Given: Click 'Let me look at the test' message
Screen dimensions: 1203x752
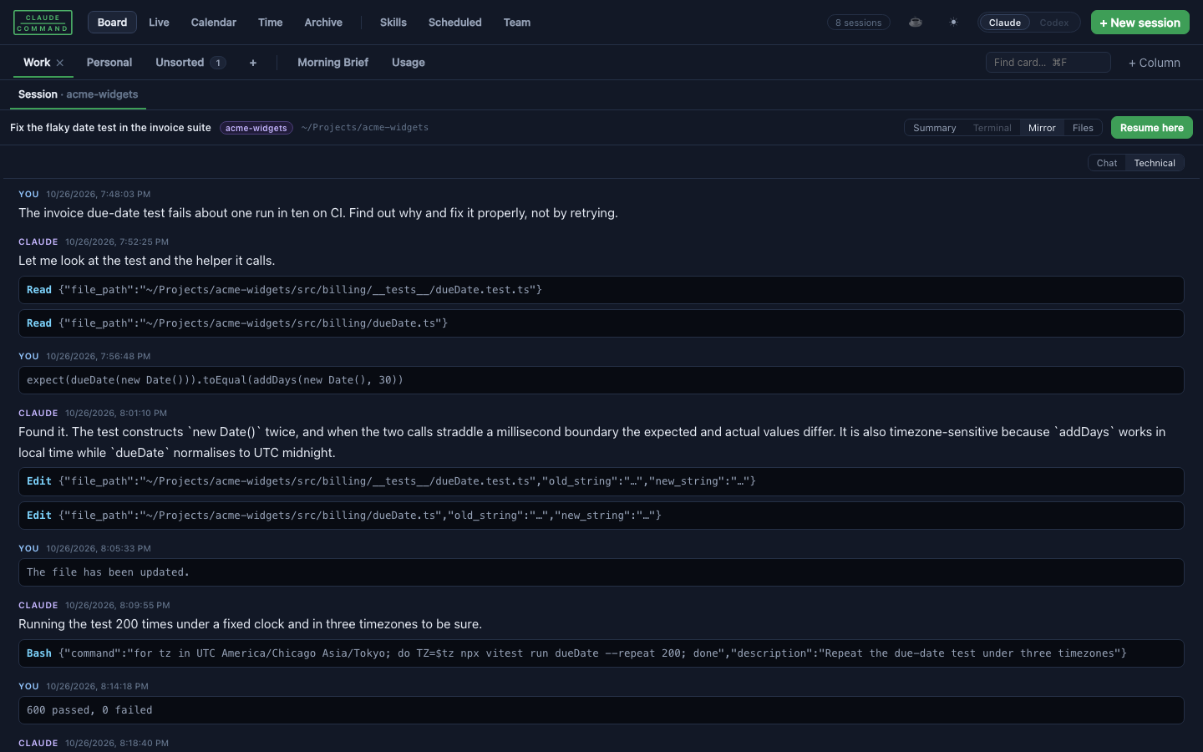Looking at the screenshot, I should point(147,261).
